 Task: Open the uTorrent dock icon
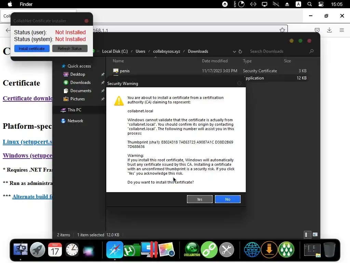132,250
